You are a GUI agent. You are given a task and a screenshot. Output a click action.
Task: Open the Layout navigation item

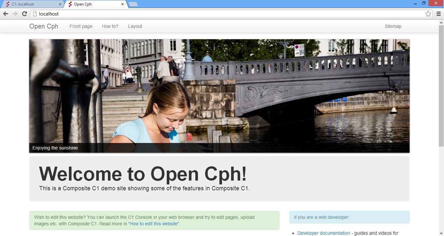tap(135, 26)
